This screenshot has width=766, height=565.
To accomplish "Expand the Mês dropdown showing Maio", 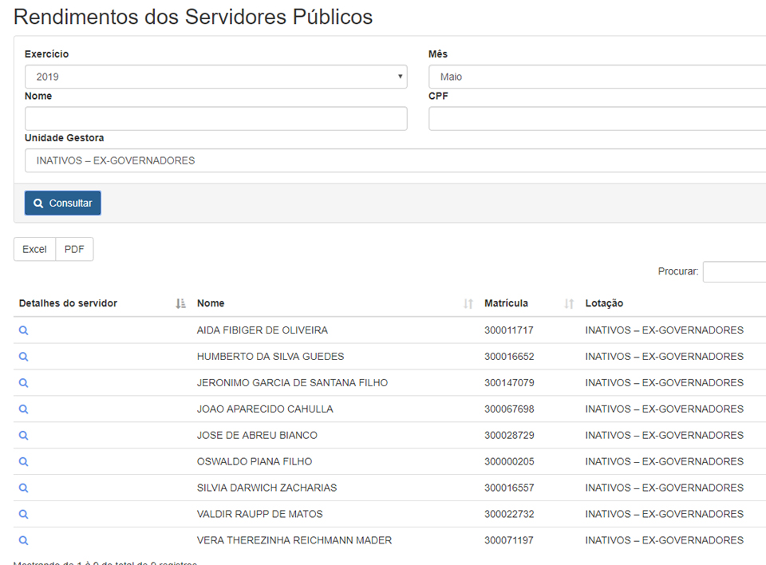I will coord(597,77).
